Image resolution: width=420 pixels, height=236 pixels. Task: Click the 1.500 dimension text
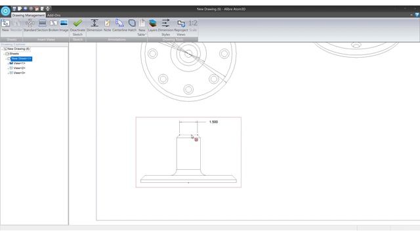[x=213, y=122]
